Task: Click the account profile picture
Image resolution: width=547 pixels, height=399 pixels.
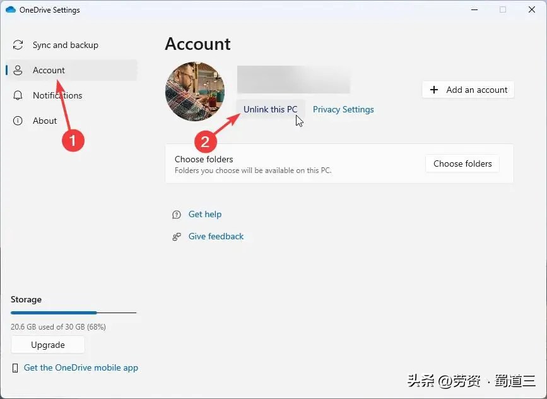Action: (194, 91)
